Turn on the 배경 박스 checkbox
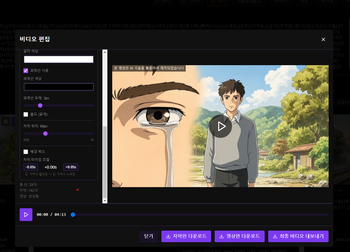 click(x=26, y=151)
